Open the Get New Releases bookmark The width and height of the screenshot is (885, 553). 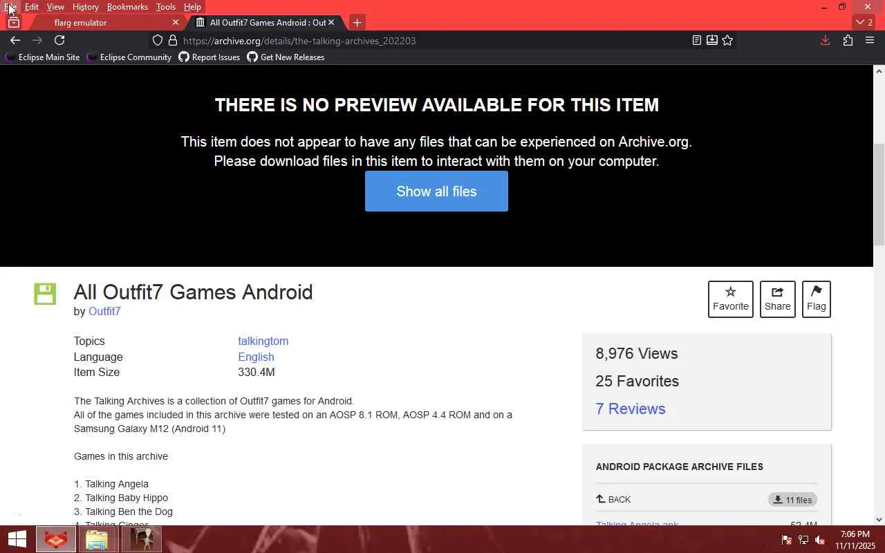pyautogui.click(x=286, y=57)
